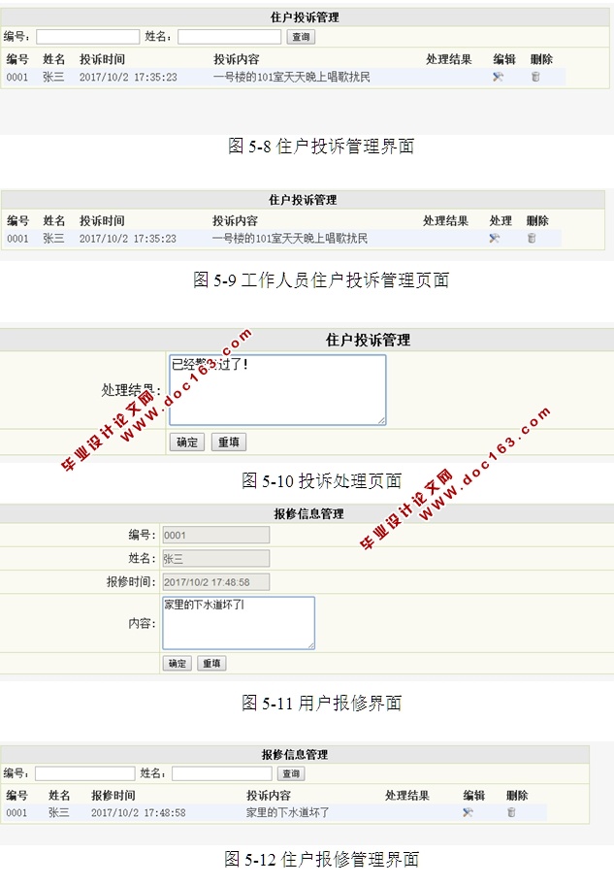This screenshot has height=885, width=614.
Task: Click 确定 button under 处理结果 textarea
Action: pos(187,442)
